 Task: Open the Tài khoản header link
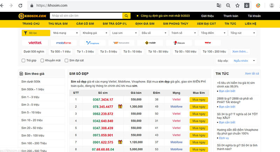point(254,16)
